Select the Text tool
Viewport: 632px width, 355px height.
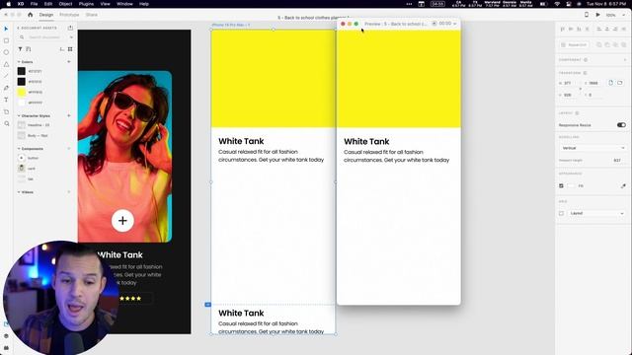click(x=6, y=100)
